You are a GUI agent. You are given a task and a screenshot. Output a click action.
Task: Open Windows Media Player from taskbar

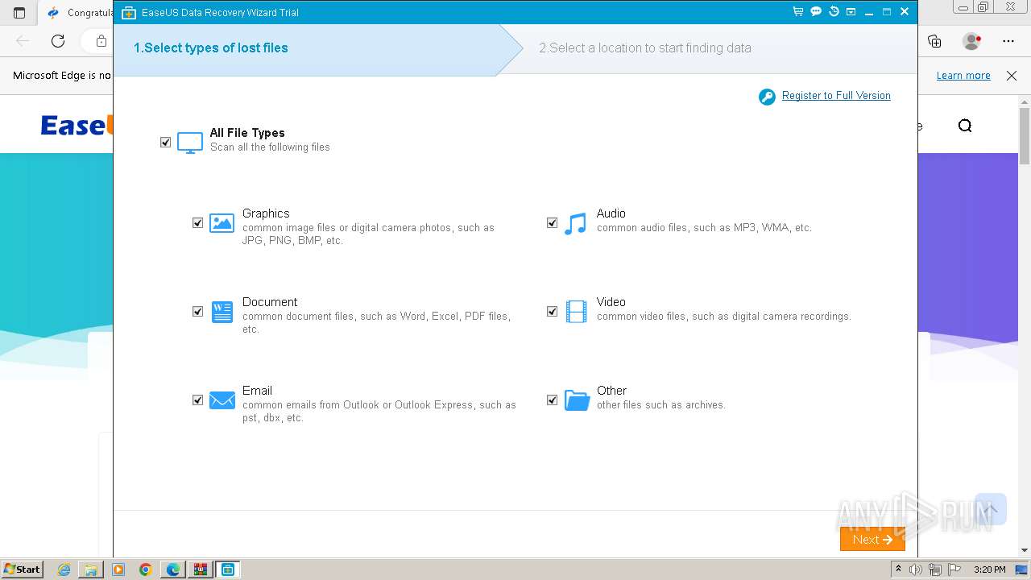click(x=118, y=570)
